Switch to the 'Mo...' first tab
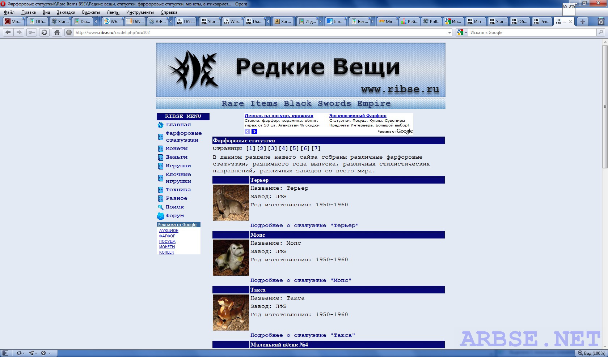 click(13, 22)
